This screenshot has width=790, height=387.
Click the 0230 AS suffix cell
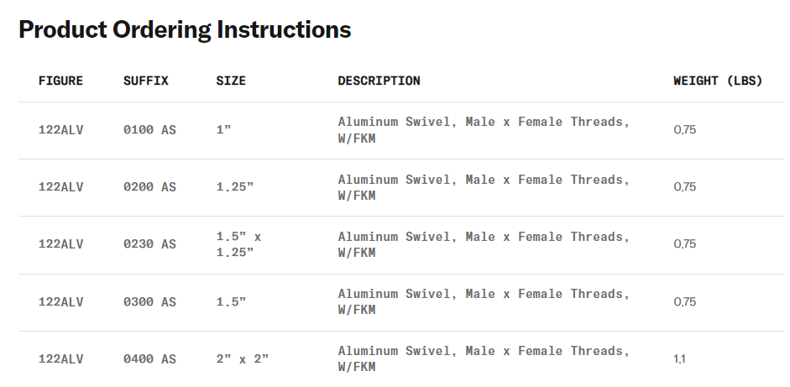[x=149, y=244]
